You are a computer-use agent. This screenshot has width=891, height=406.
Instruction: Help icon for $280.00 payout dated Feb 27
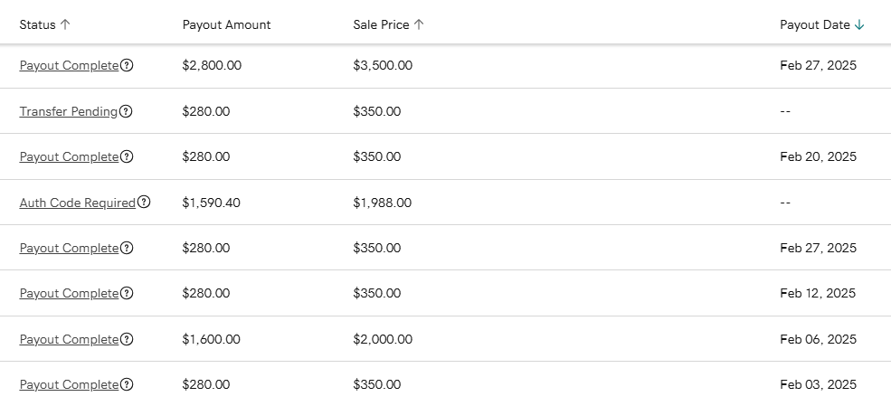point(127,248)
